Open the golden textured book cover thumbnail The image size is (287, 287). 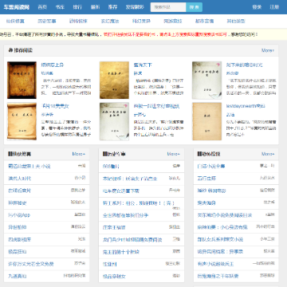[x=114, y=81]
